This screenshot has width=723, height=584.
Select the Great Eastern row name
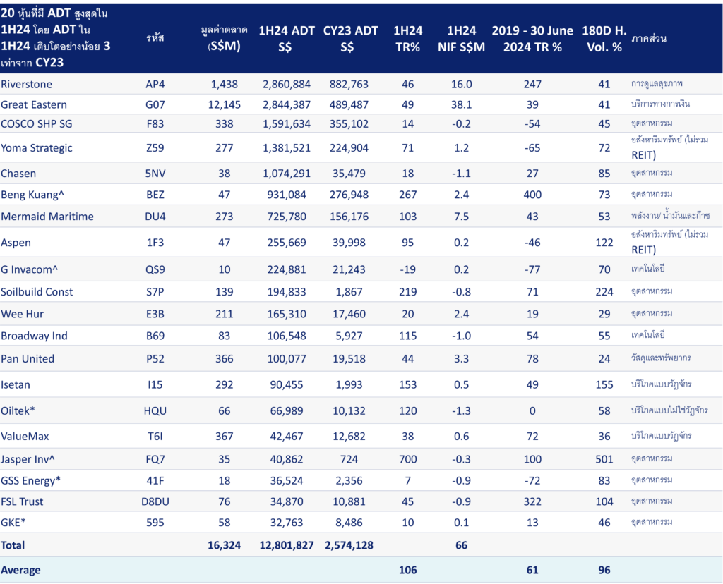click(34, 104)
